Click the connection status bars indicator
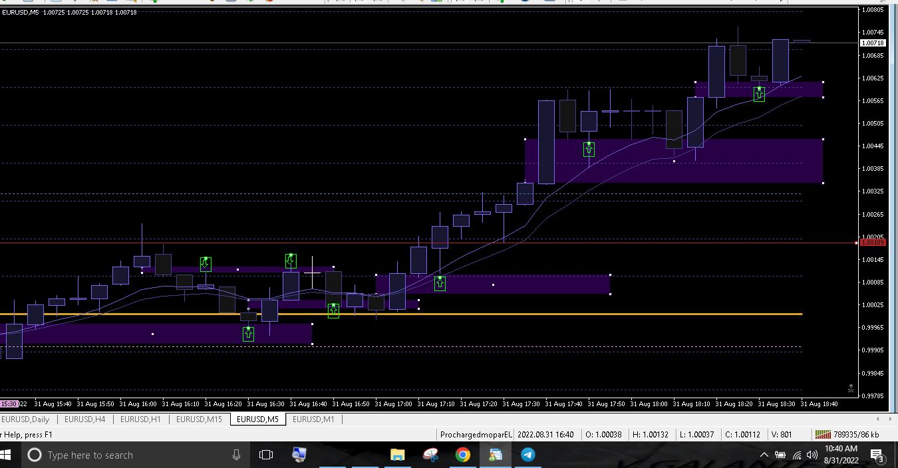Viewport: 898px width, 468px height. 823,435
